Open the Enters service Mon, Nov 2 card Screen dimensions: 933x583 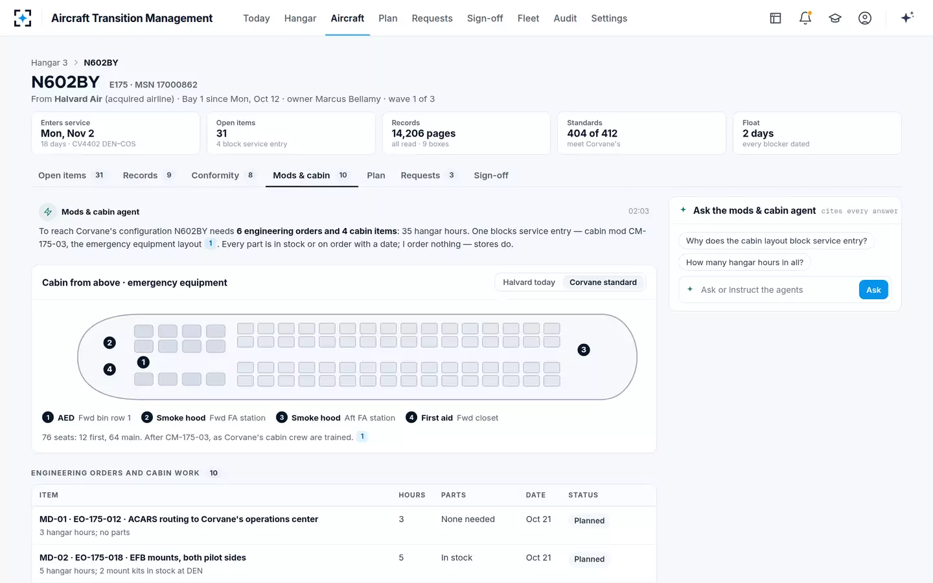point(115,133)
